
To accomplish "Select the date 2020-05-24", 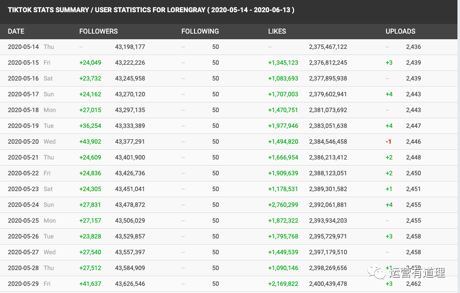I will [23, 205].
